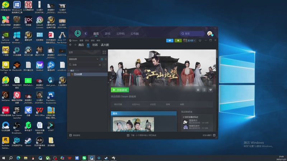Select GeForce Experience desktop icon
Screen dimensions: 287x161
pyautogui.click(x=5, y=38)
